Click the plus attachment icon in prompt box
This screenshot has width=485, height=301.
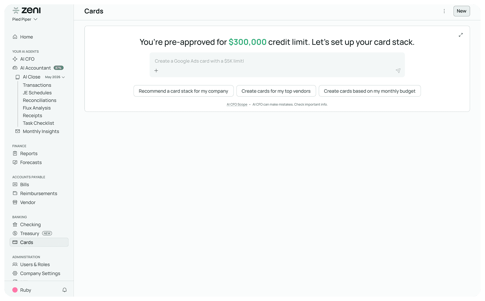tap(156, 71)
